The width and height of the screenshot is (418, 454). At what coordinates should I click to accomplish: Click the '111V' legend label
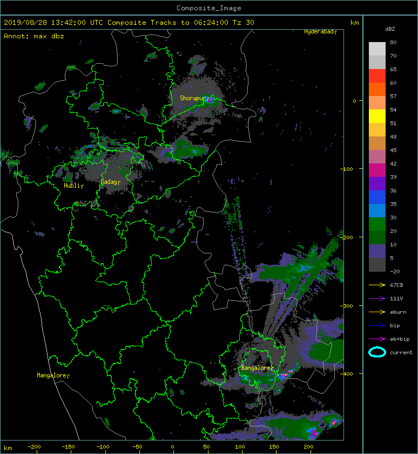pos(396,299)
